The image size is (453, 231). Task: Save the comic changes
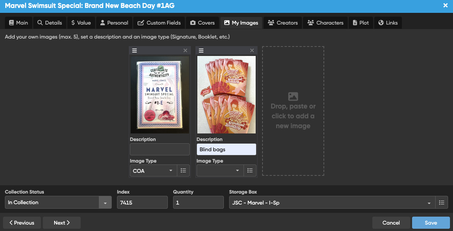coord(431,223)
